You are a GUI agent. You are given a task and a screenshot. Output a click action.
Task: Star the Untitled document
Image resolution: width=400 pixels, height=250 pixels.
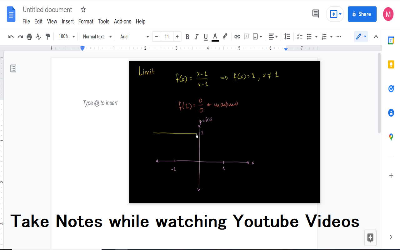(83, 10)
